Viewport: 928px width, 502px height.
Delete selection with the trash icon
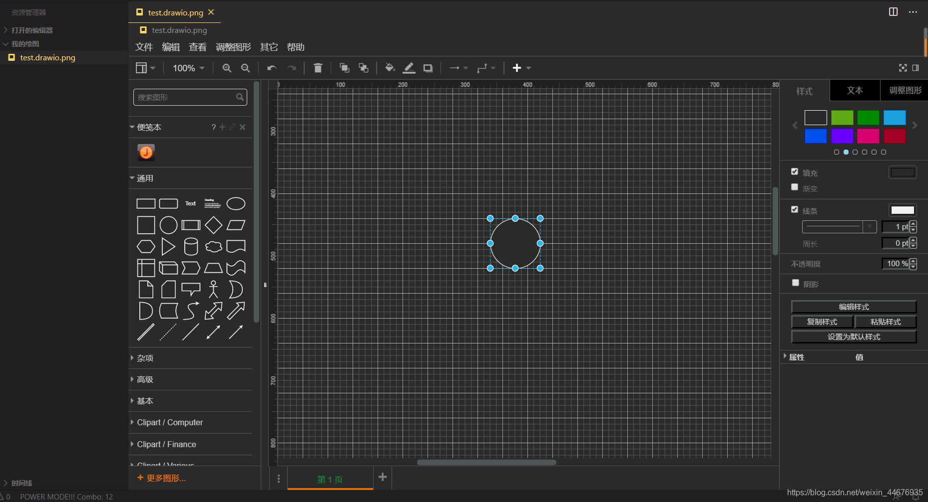tap(318, 68)
